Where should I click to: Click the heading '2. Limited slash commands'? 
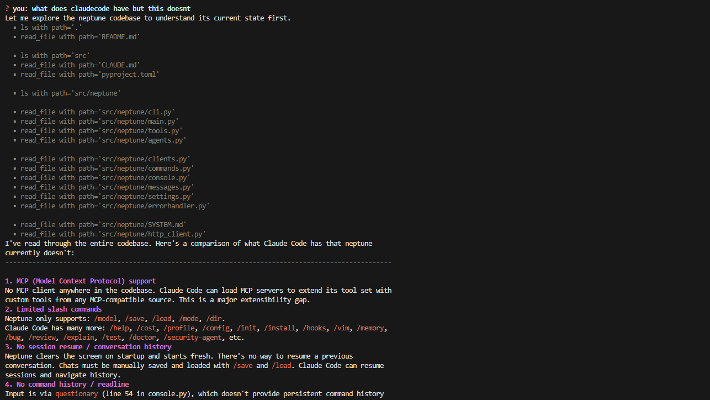54,309
